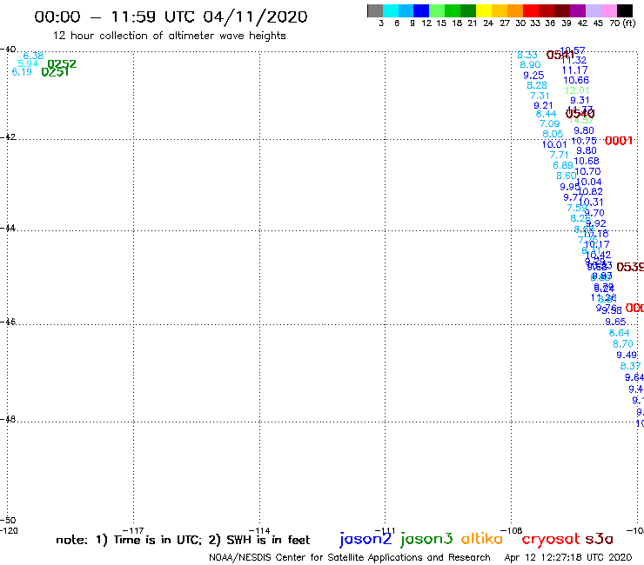Click wave height value 7.71
Image resolution: width=644 pixels, height=565 pixels.
(559, 155)
